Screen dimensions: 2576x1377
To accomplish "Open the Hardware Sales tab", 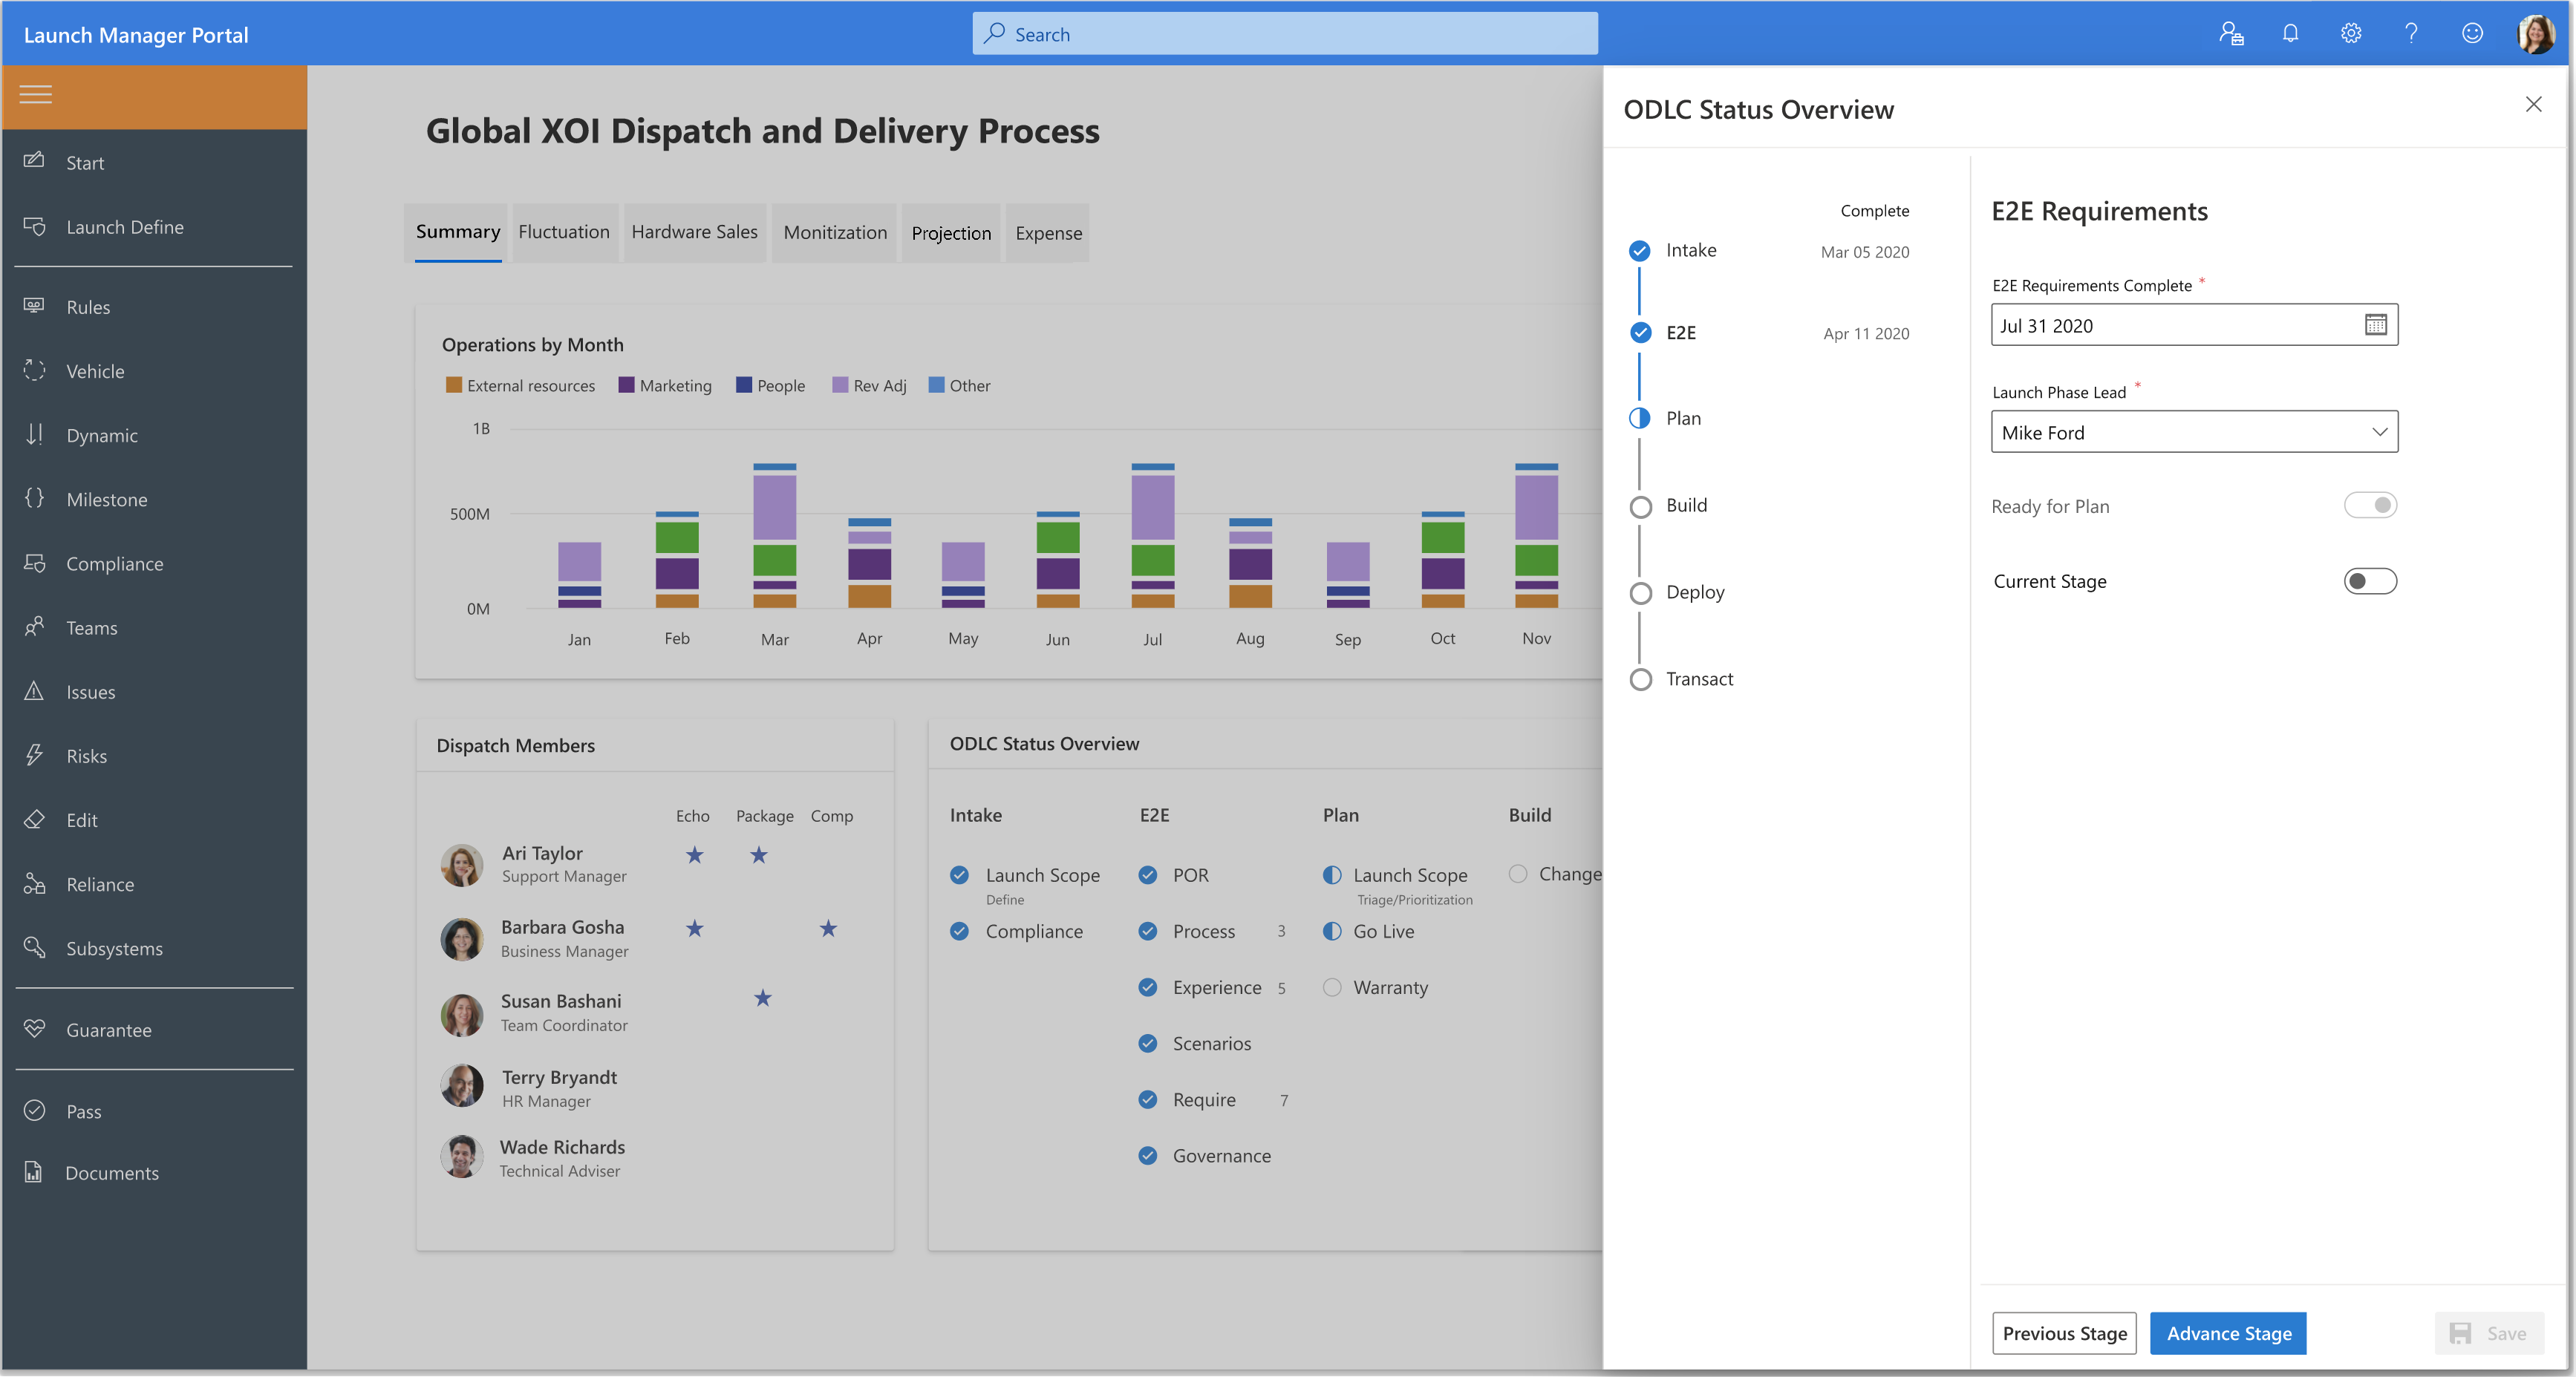I will pos(694,232).
